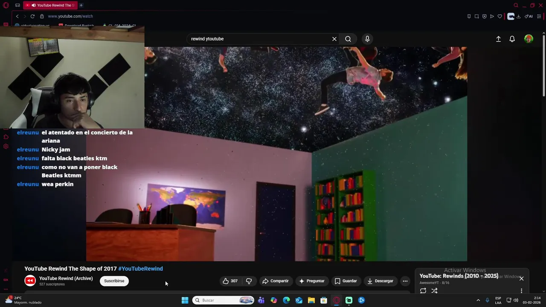Open a new browser tab
Image resolution: width=546 pixels, height=307 pixels.
[81, 6]
